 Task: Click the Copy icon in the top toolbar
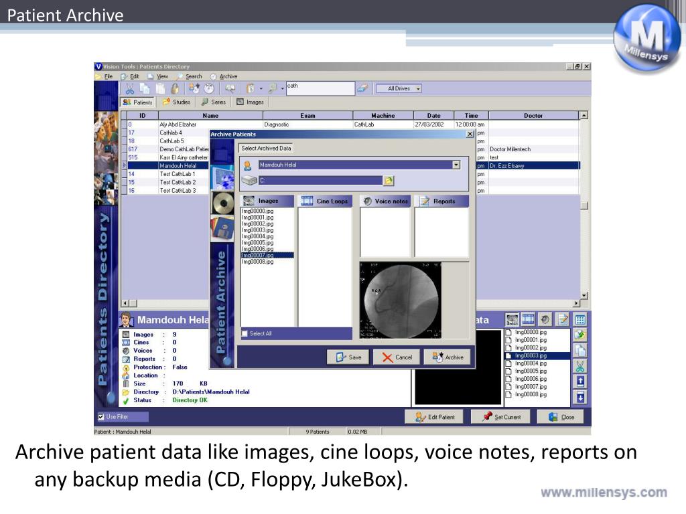(145, 89)
